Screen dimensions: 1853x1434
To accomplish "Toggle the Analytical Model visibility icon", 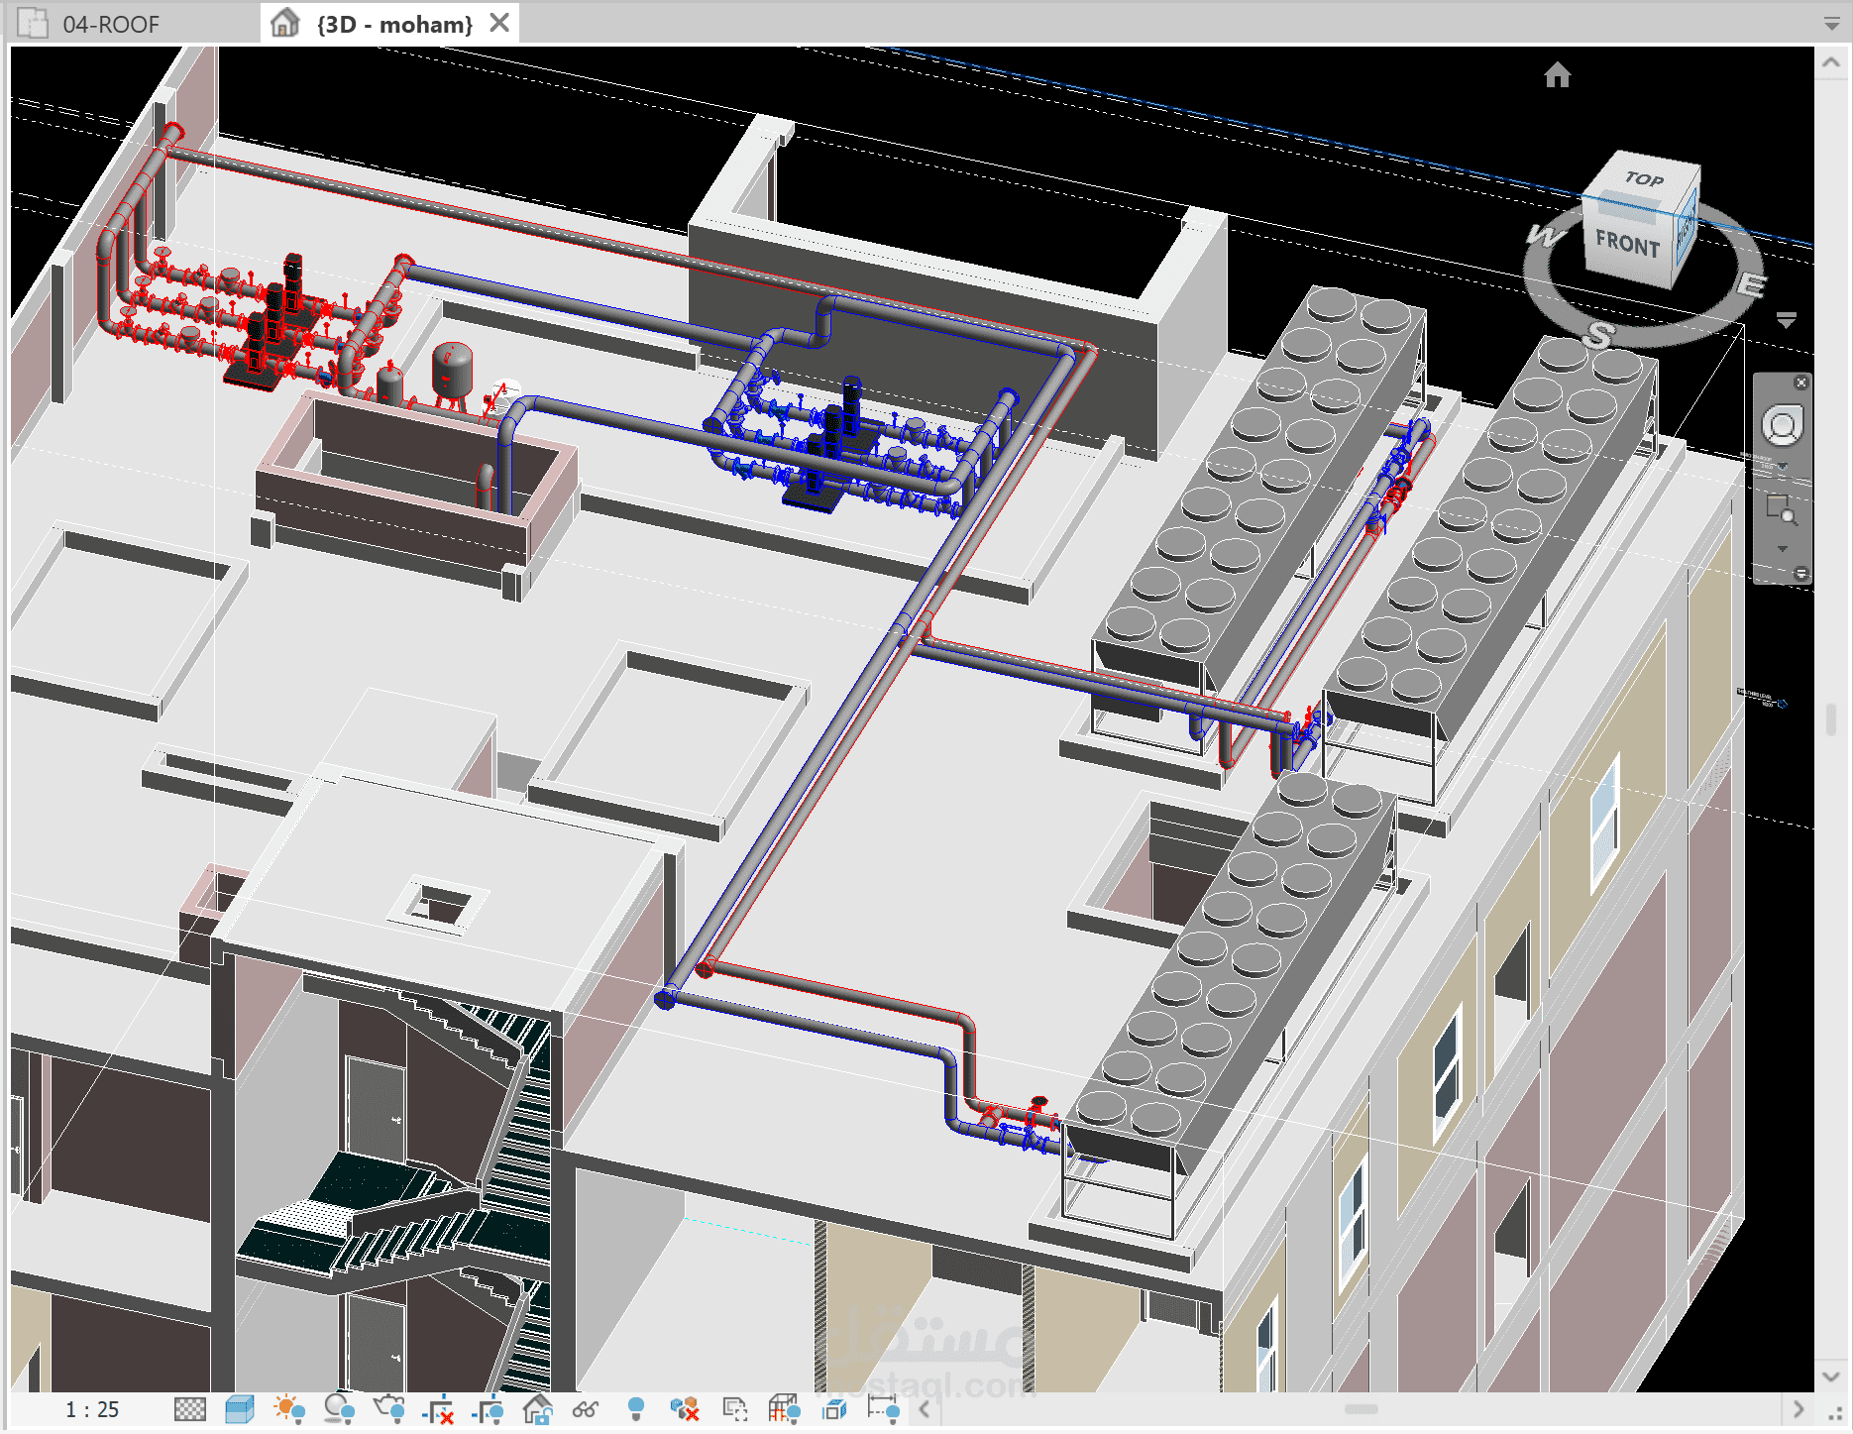I will pyautogui.click(x=784, y=1409).
